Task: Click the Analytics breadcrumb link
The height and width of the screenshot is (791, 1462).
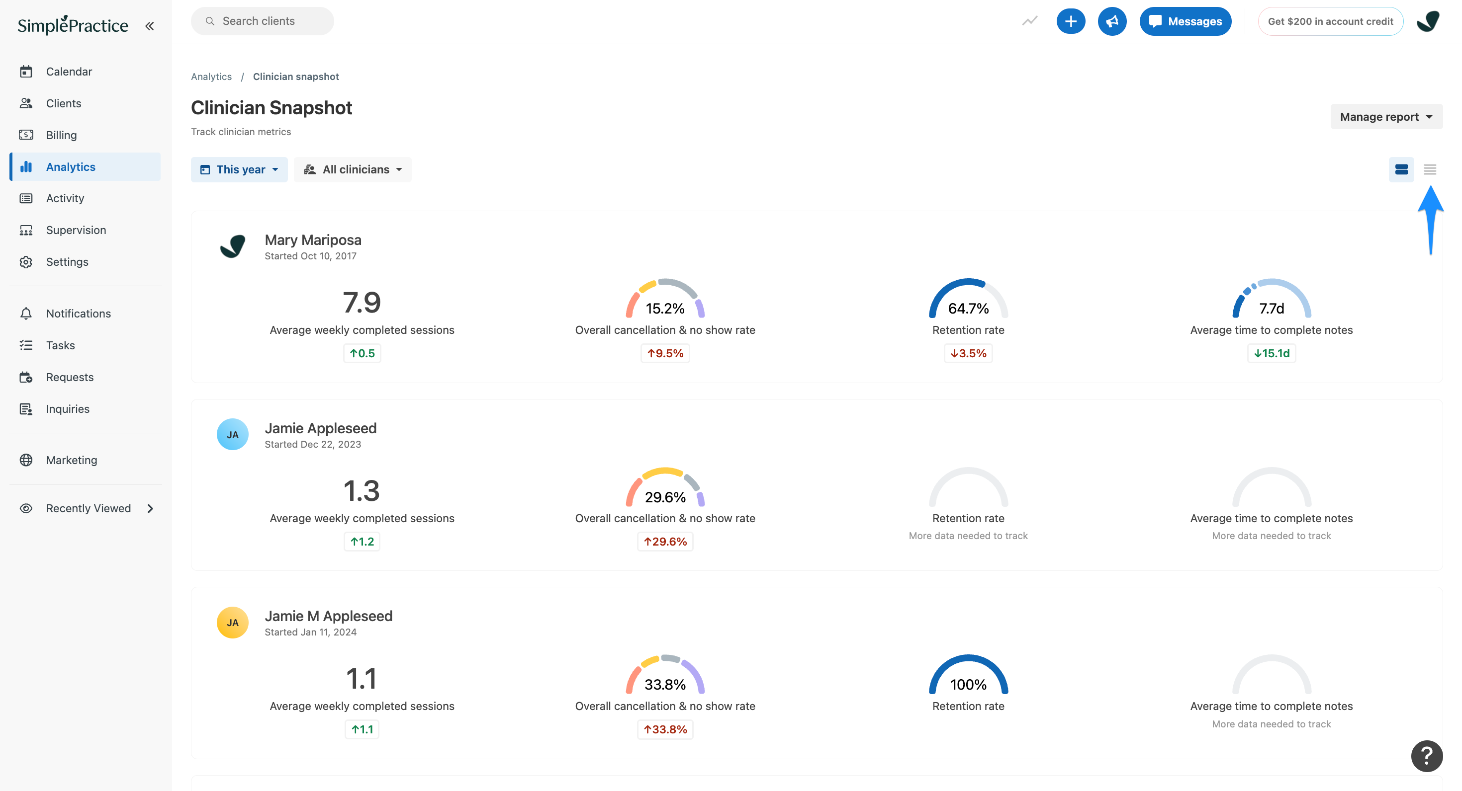Action: (x=211, y=76)
